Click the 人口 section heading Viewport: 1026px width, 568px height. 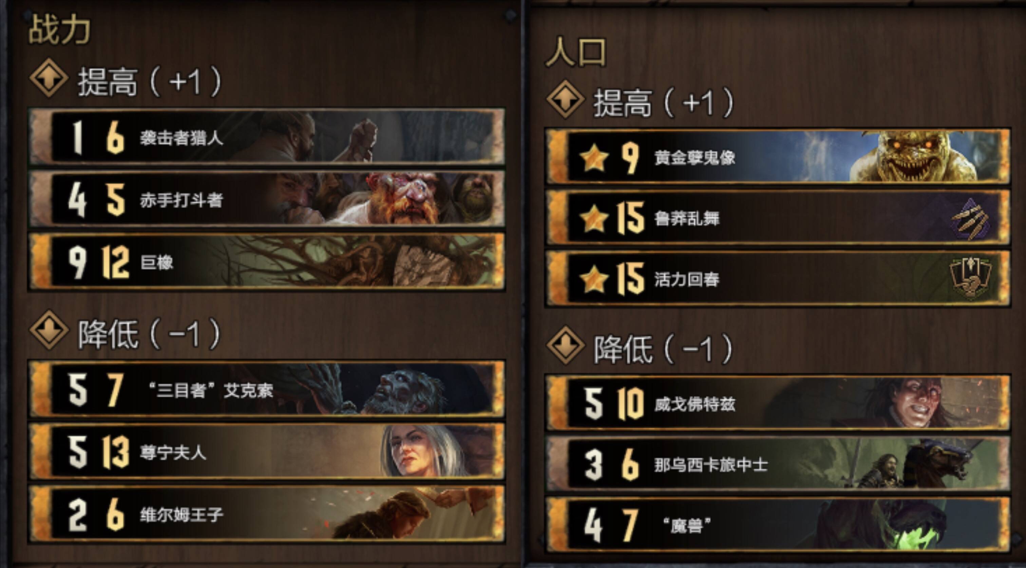pyautogui.click(x=575, y=52)
